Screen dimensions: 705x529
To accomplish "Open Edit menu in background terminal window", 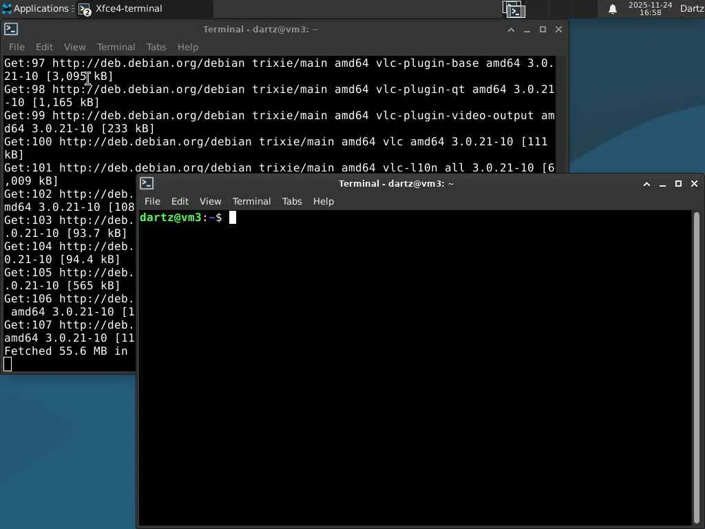I will pyautogui.click(x=44, y=47).
